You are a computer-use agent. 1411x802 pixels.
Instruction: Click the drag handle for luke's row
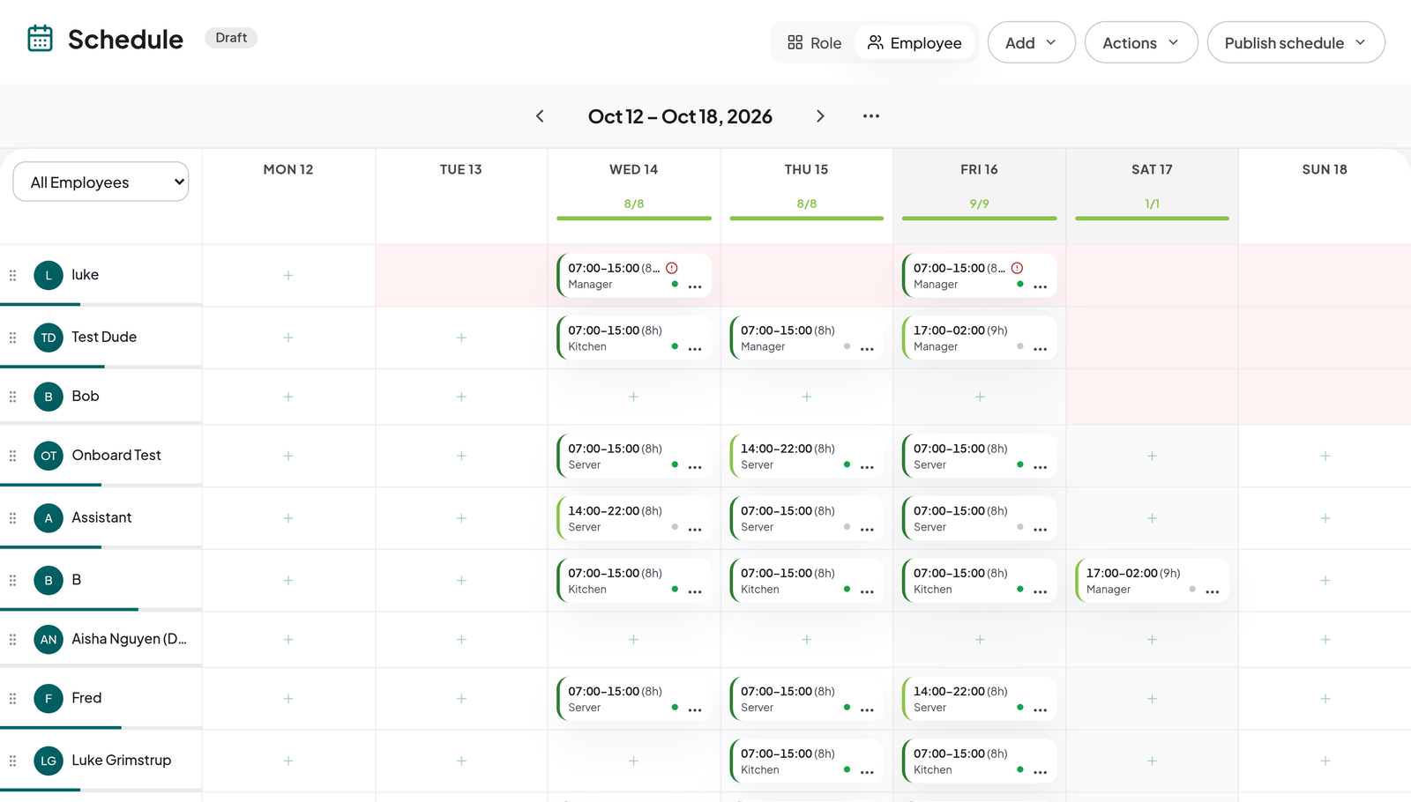(x=12, y=275)
